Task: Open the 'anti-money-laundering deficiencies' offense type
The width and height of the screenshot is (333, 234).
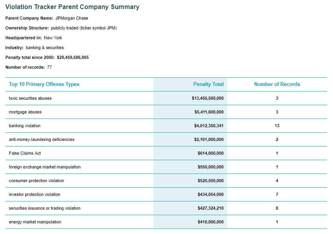Action: (42, 139)
